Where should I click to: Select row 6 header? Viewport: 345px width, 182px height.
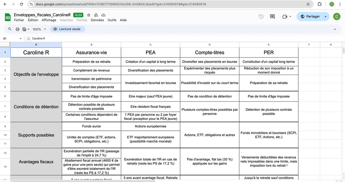tap(5, 96)
